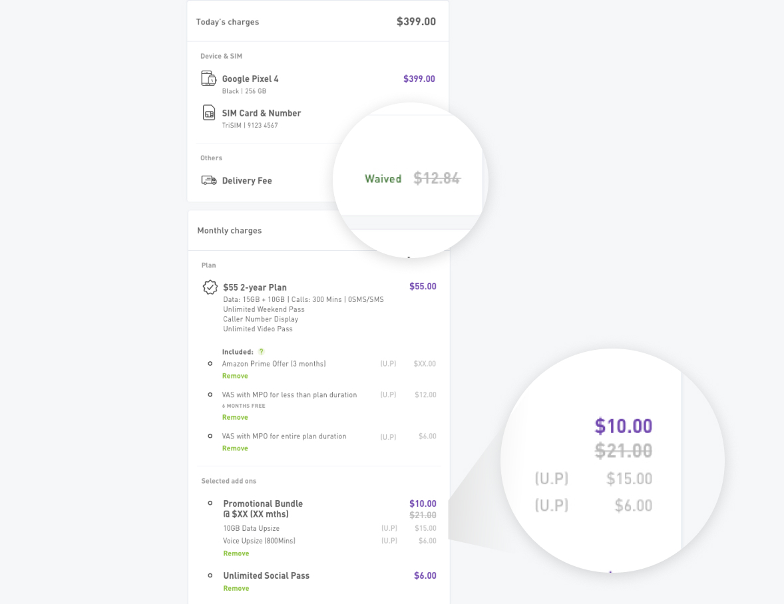Screen dimensions: 784x604
Task: Select the waived $12.84 delivery fee callout
Action: (409, 178)
